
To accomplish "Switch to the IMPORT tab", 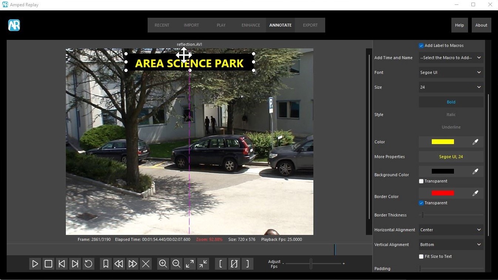I will pos(191,25).
